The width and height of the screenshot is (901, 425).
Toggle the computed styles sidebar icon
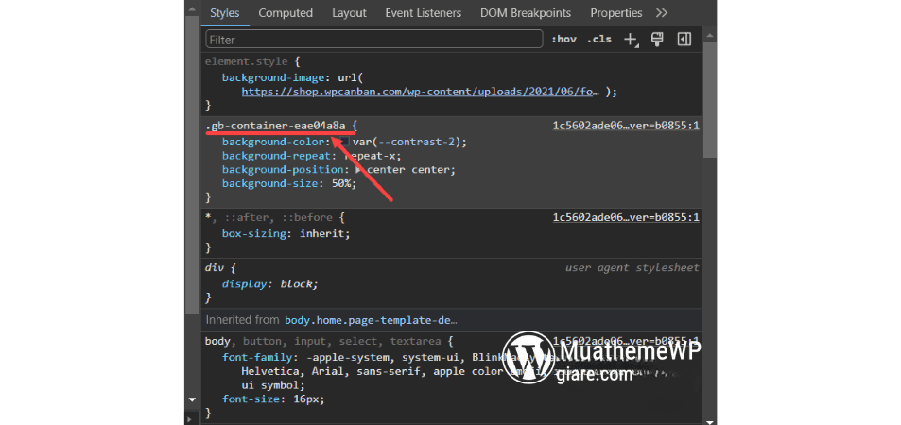[684, 40]
